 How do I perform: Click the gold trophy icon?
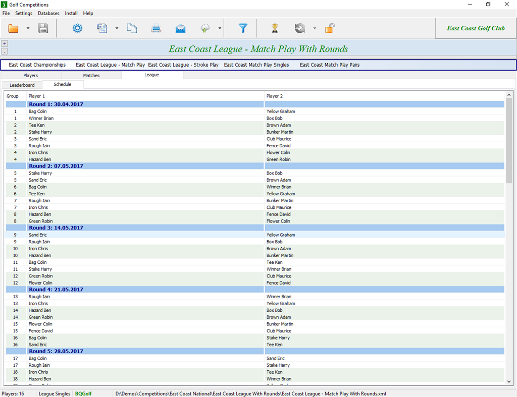(275, 29)
